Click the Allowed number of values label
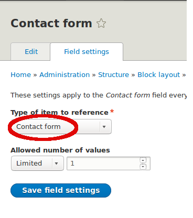 point(60,150)
